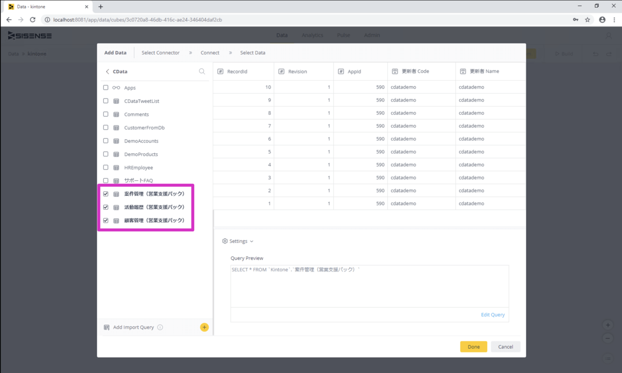The width and height of the screenshot is (622, 373).
Task: Open the Chrome three-dot menu
Action: 614,20
